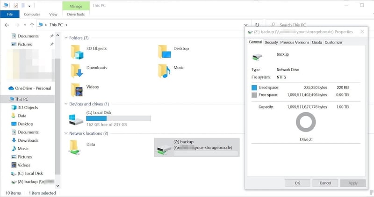Click Cancel in Properties dialog
Screen dimensions: 374x197
click(325, 183)
